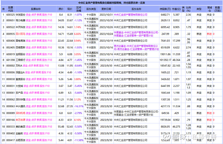Click the 股东名称 column header
The height and width of the screenshot is (144, 223).
click(x=136, y=9)
